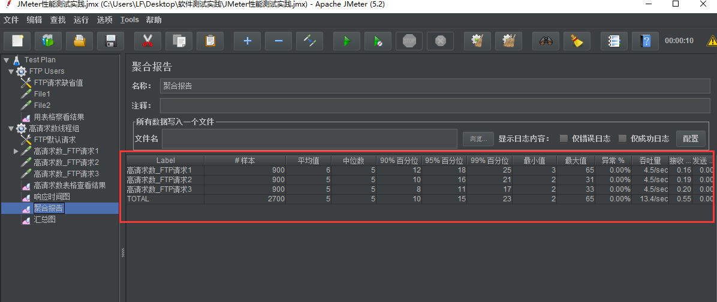Viewport: 717px width, 302px height.
Task: Click the Cut scissors icon
Action: pyautogui.click(x=147, y=41)
